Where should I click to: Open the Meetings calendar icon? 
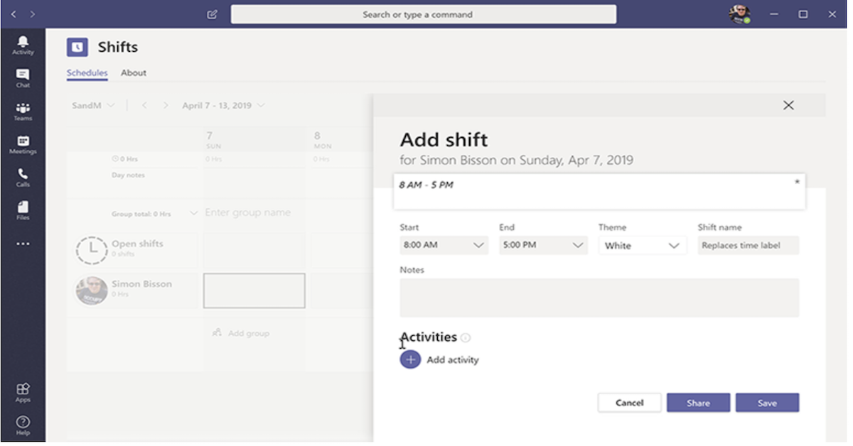click(x=23, y=145)
